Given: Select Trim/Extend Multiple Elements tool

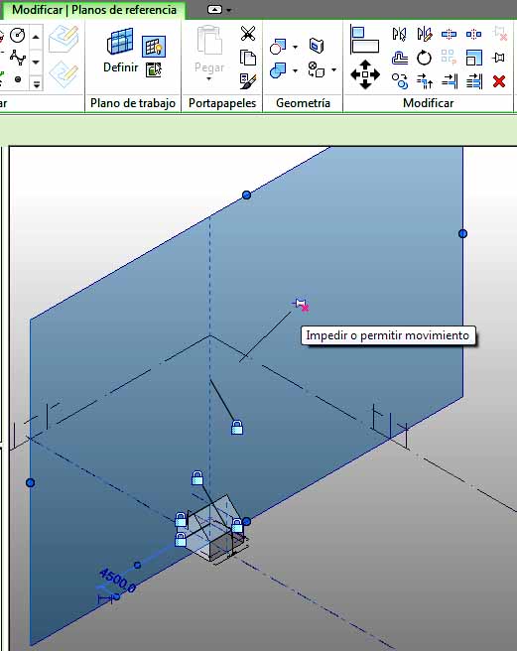Looking at the screenshot, I should [474, 81].
